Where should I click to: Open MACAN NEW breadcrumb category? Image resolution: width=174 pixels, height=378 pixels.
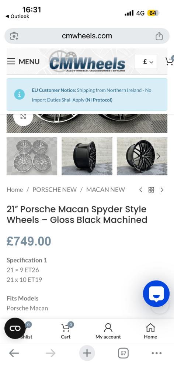point(105,190)
